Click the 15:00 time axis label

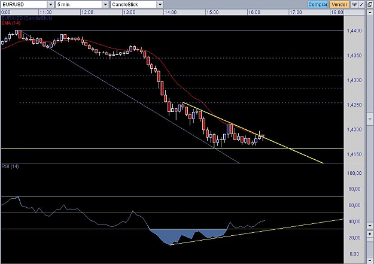(212, 12)
